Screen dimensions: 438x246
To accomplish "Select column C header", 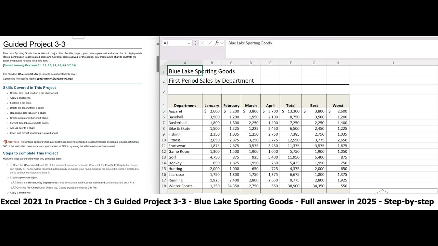I will 231,63.
